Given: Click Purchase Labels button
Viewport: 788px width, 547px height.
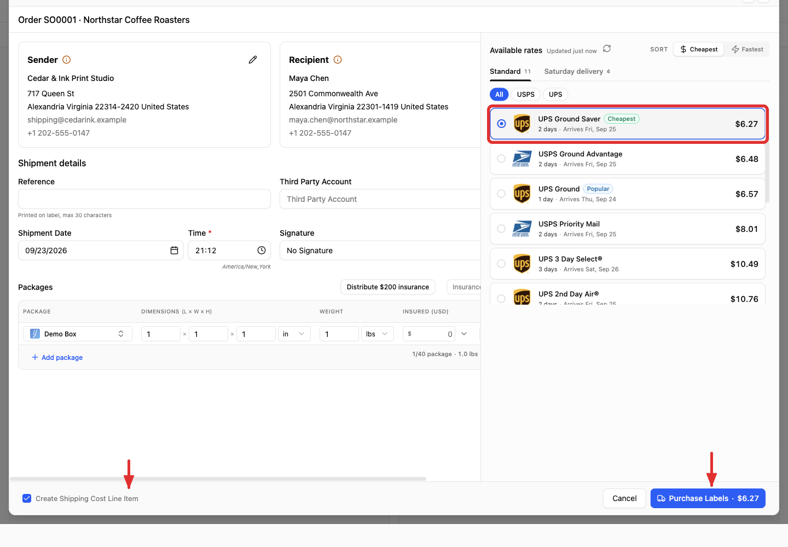Looking at the screenshot, I should [x=708, y=498].
